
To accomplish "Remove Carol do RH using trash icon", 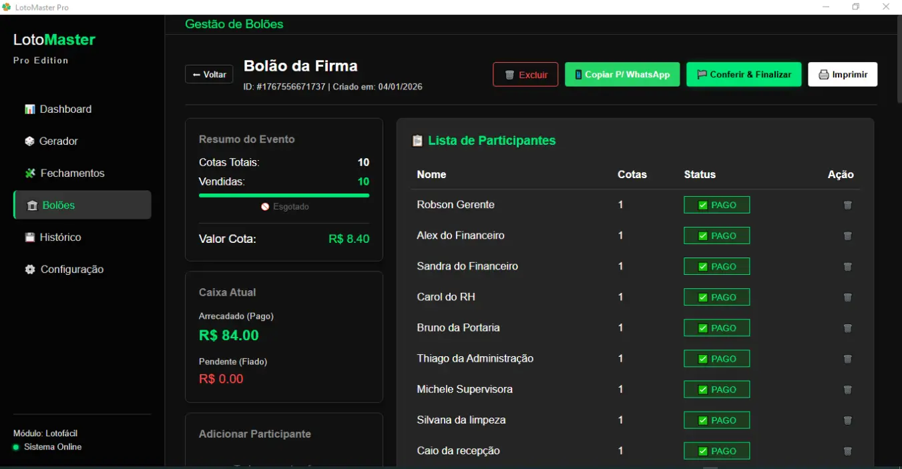I will click(847, 298).
